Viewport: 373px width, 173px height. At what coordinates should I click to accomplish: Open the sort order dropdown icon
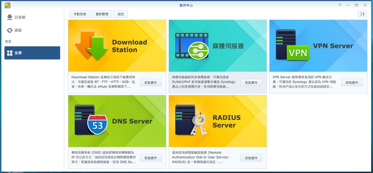click(x=362, y=14)
